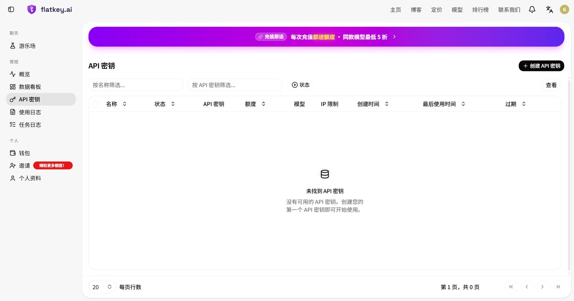Click the empty-state database icon
Screen dimensions: 574x301
click(x=325, y=174)
